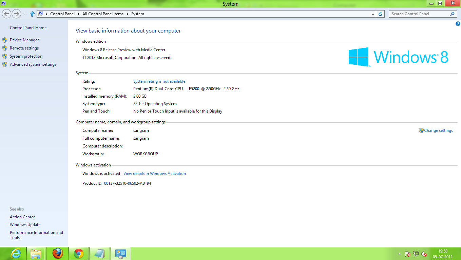The width and height of the screenshot is (461, 260).
Task: Go to Control Panel via breadcrumb
Action: click(x=62, y=14)
